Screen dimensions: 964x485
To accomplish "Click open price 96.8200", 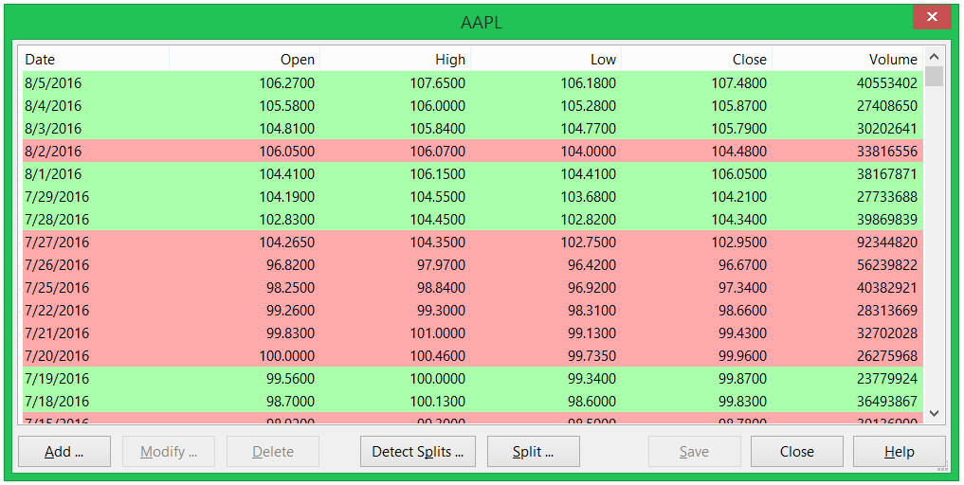I will 291,265.
